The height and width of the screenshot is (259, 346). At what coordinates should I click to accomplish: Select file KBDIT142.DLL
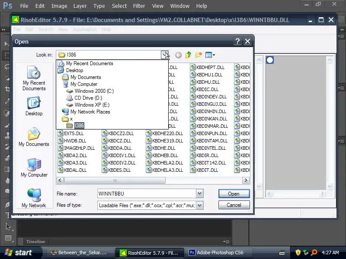coord(208,163)
